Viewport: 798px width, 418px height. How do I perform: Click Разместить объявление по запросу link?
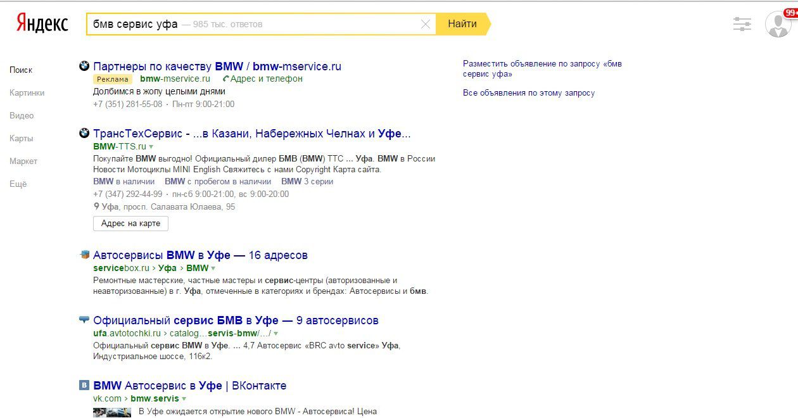click(542, 69)
